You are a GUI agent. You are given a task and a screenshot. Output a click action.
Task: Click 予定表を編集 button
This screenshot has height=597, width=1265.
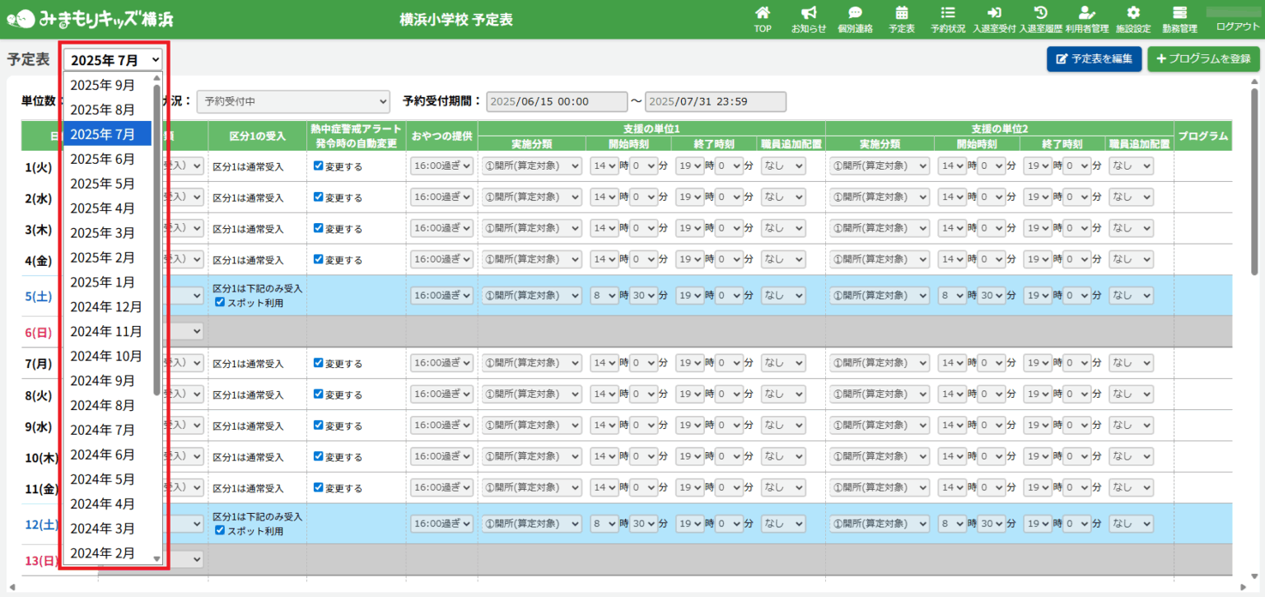[1094, 59]
